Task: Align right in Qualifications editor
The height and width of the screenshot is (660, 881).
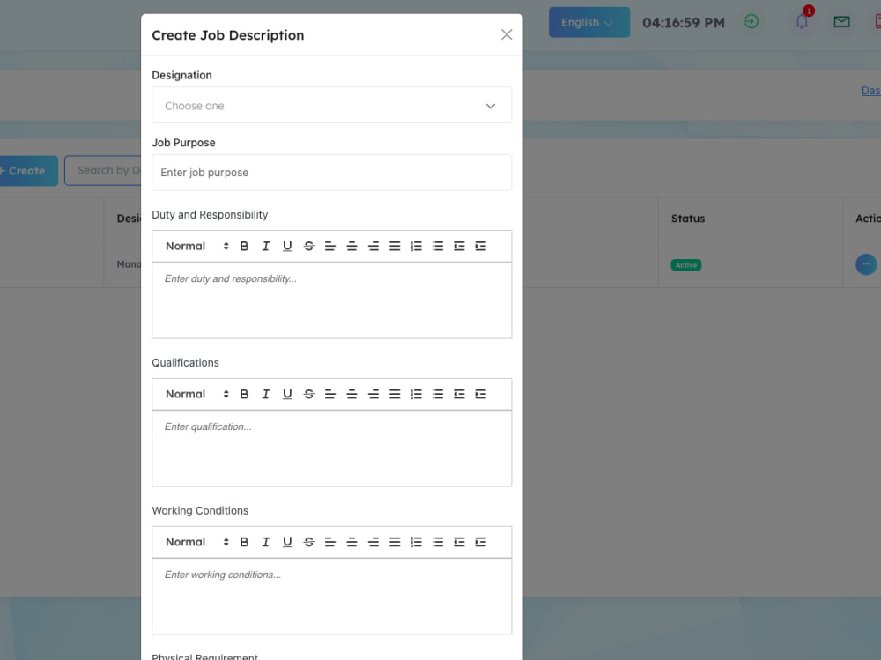Action: click(x=373, y=394)
